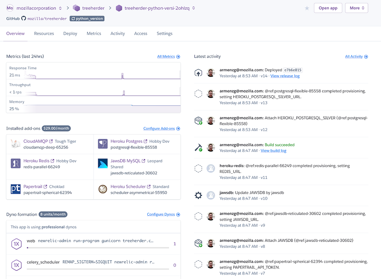Click the 1X dyno icon for celery_scheduler
The width and height of the screenshot is (381, 279).
click(x=16, y=265)
